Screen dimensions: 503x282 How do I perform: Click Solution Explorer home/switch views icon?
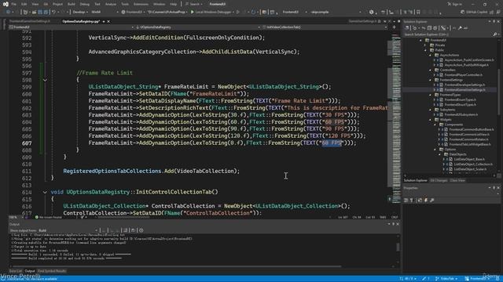tap(407, 28)
